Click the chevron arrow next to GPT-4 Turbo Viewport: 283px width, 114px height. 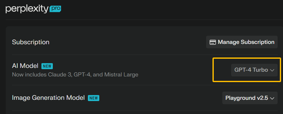tap(272, 70)
